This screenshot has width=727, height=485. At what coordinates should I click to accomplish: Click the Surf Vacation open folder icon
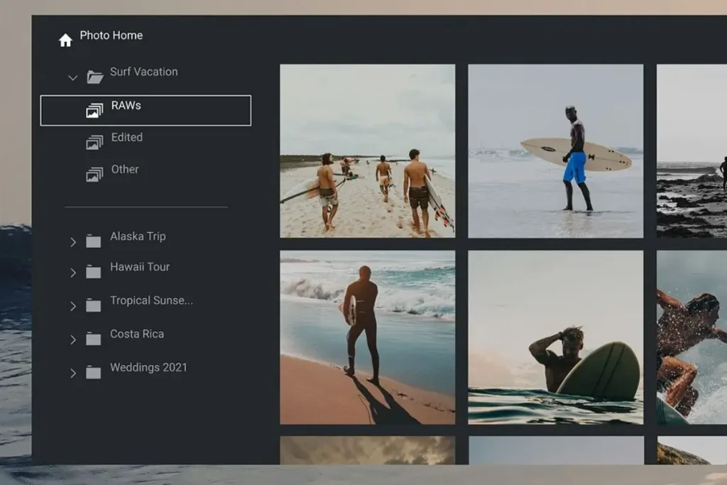coord(94,77)
